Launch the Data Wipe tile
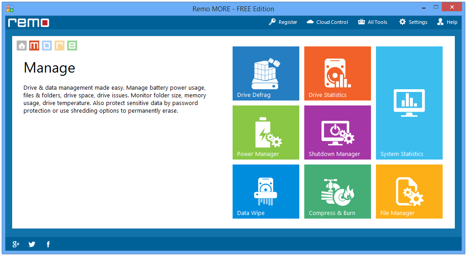 (266, 192)
